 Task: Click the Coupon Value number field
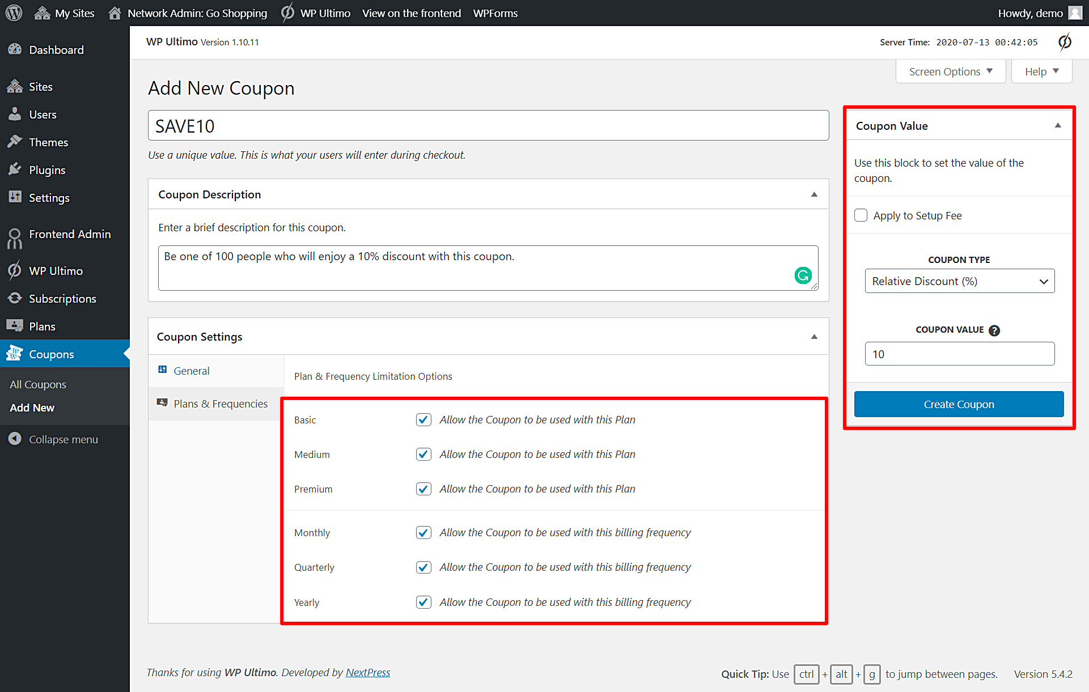959,354
